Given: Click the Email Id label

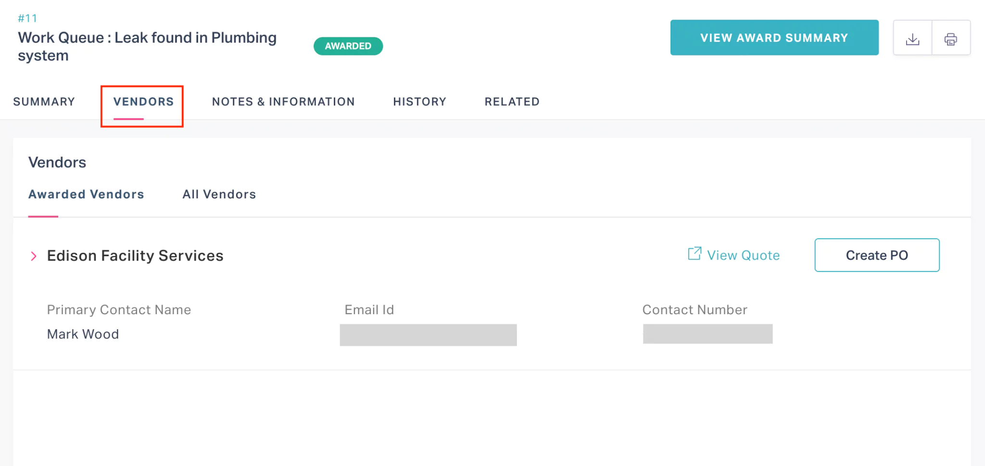Looking at the screenshot, I should (369, 310).
